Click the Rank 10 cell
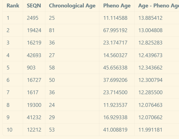Screen dimensions: 179x139 pyautogui.click(x=10, y=130)
